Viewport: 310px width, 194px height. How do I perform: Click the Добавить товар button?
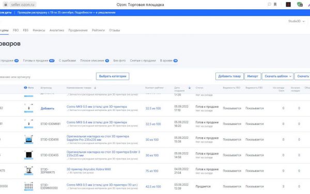229,76
